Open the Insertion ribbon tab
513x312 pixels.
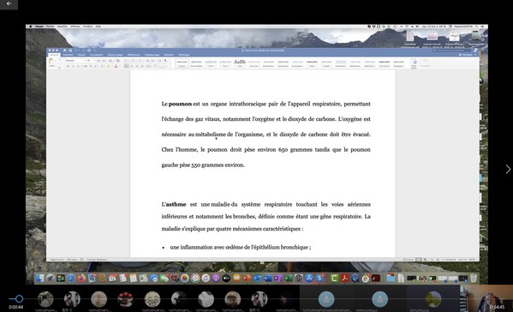pos(68,55)
